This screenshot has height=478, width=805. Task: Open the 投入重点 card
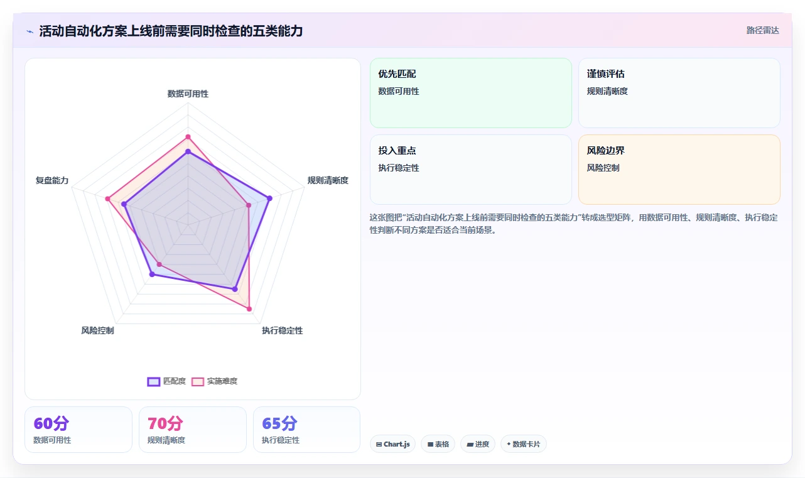(471, 170)
